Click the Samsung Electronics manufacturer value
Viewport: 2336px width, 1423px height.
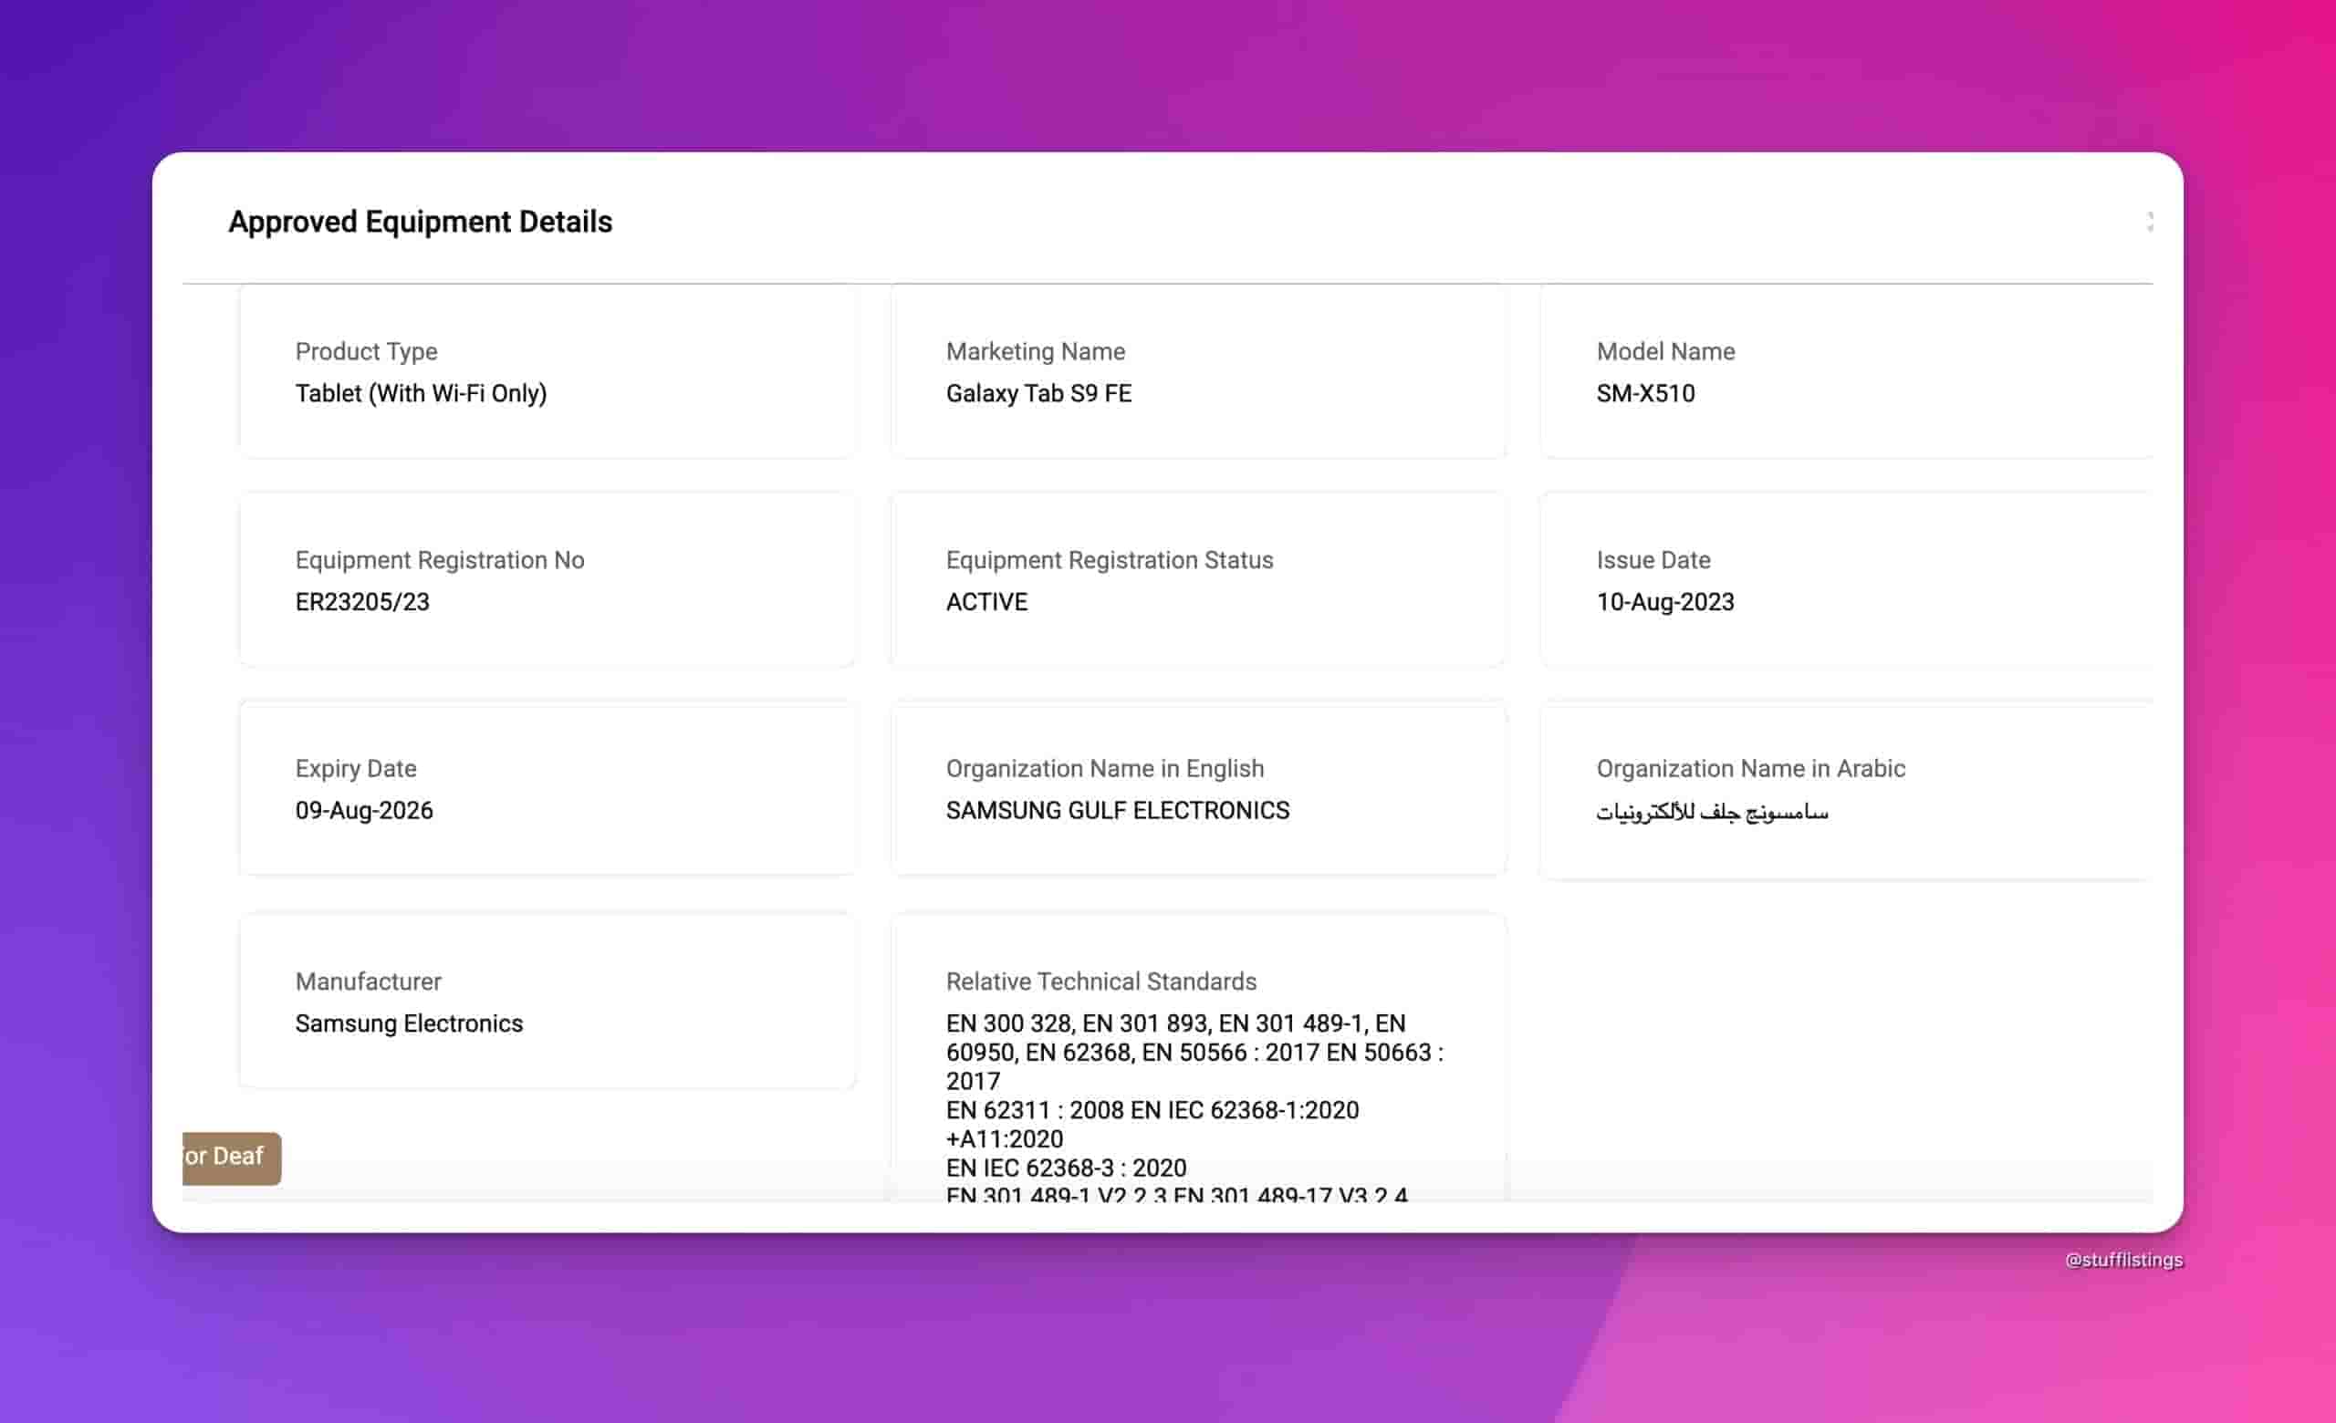pos(409,1023)
